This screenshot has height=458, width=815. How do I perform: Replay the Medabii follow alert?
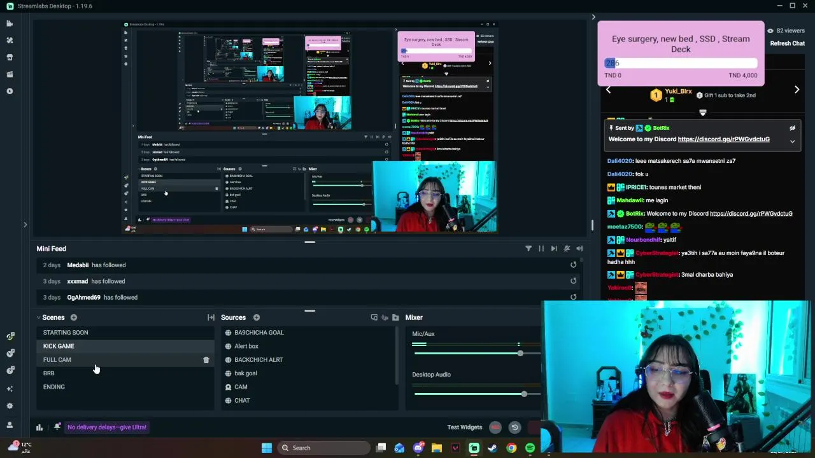click(573, 265)
